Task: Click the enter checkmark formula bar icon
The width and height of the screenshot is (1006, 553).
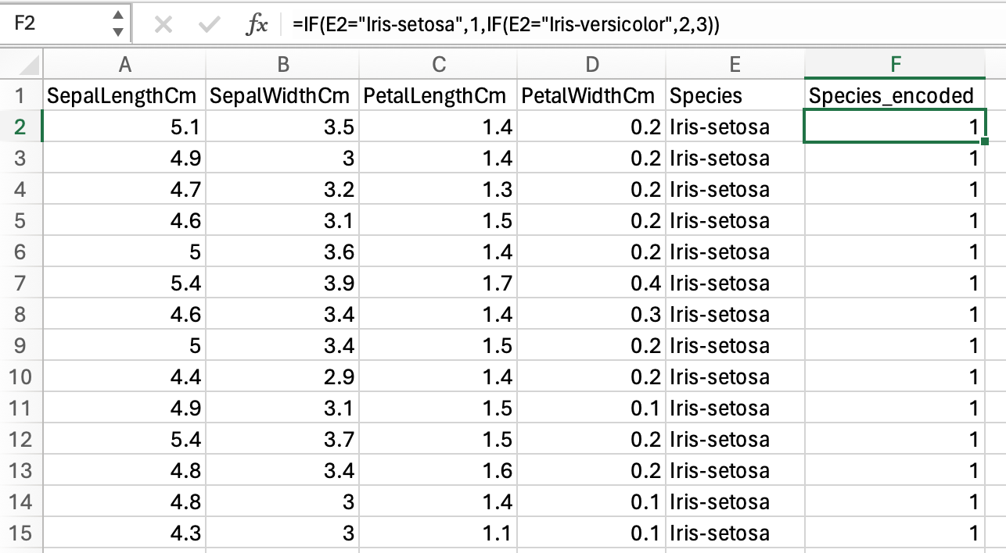Action: (209, 25)
